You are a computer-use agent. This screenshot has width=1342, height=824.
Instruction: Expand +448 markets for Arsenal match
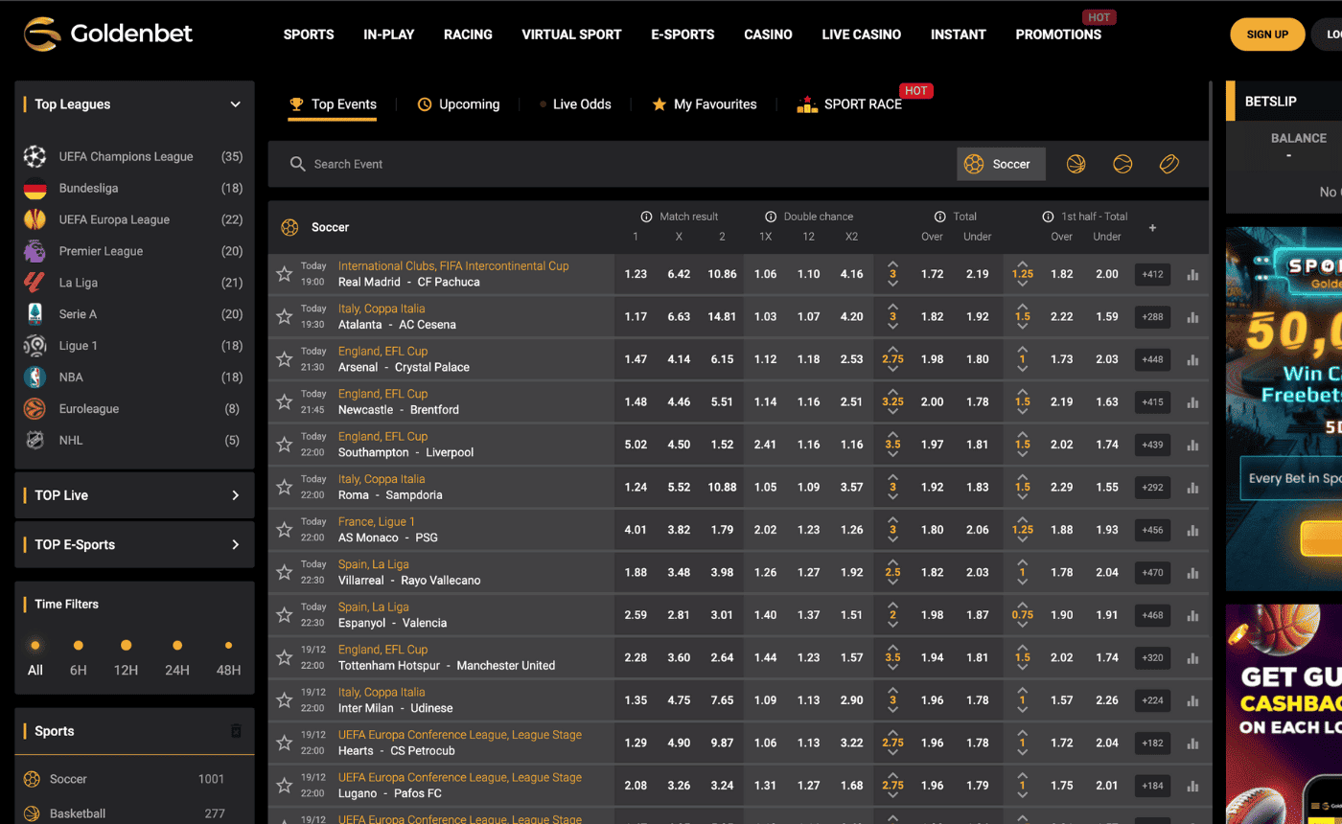pyautogui.click(x=1152, y=359)
